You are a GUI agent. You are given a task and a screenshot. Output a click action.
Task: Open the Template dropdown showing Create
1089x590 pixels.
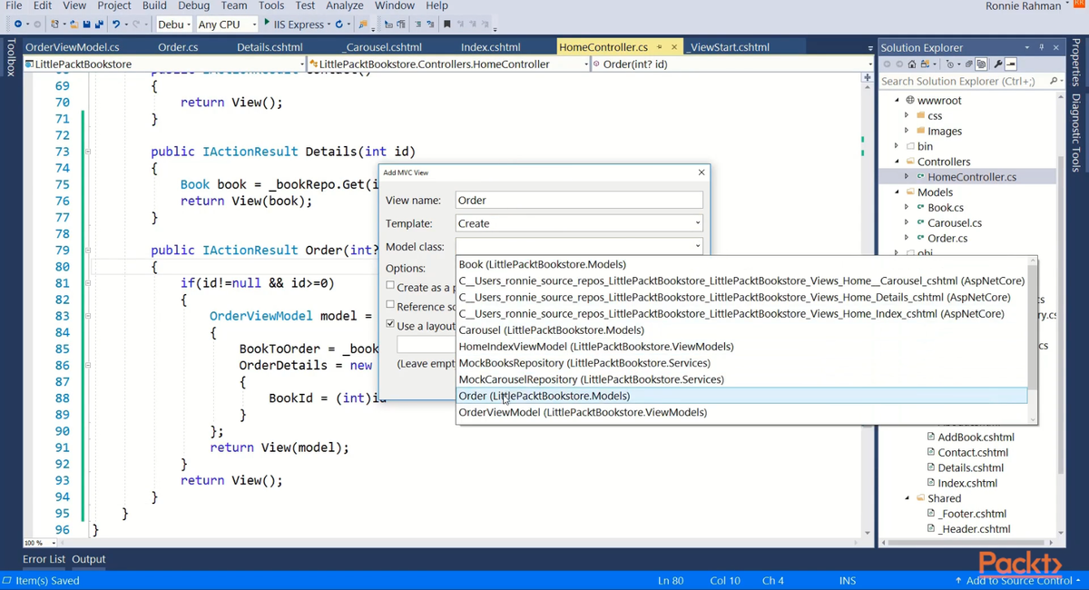[x=579, y=223]
